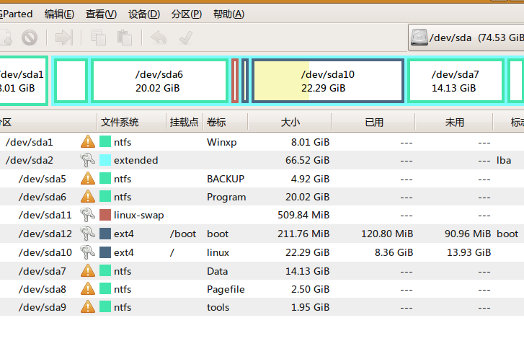The image size is (524, 341).
Task: Click the 509.84 MiB size cell
Action: coord(303,215)
